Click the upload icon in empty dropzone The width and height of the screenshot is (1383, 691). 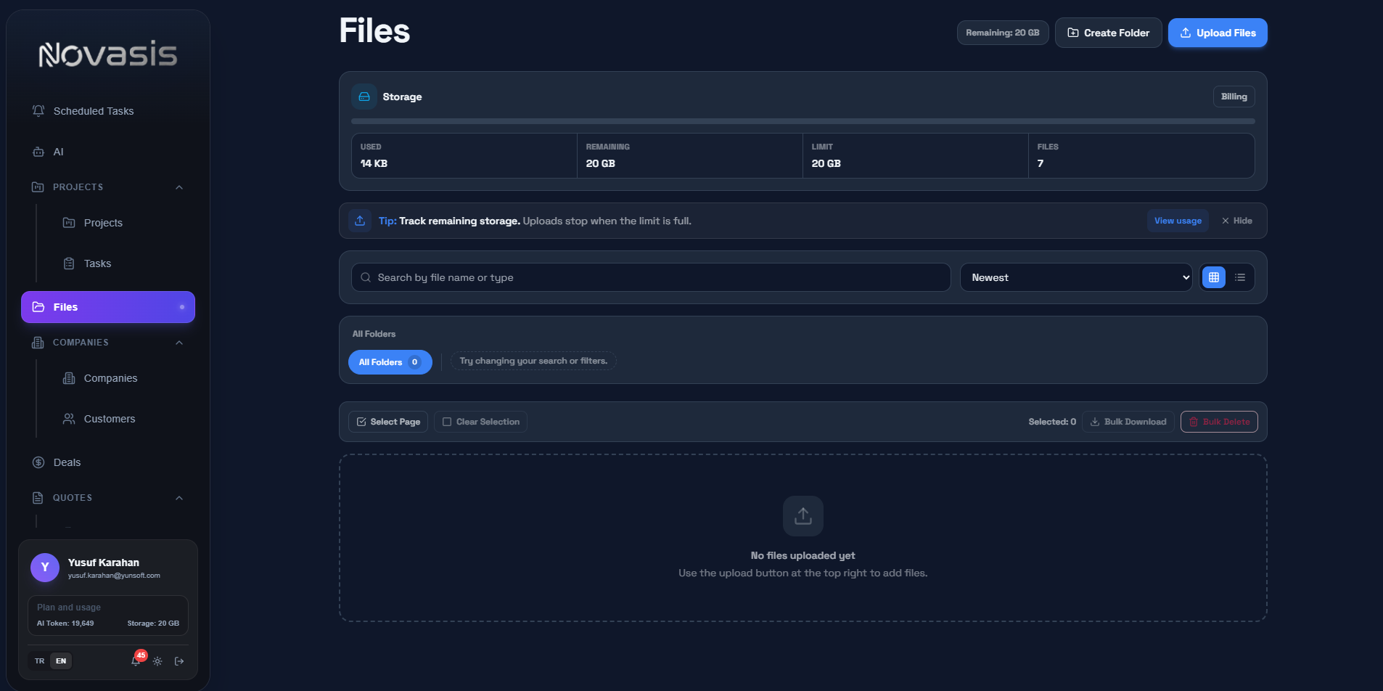pyautogui.click(x=803, y=516)
